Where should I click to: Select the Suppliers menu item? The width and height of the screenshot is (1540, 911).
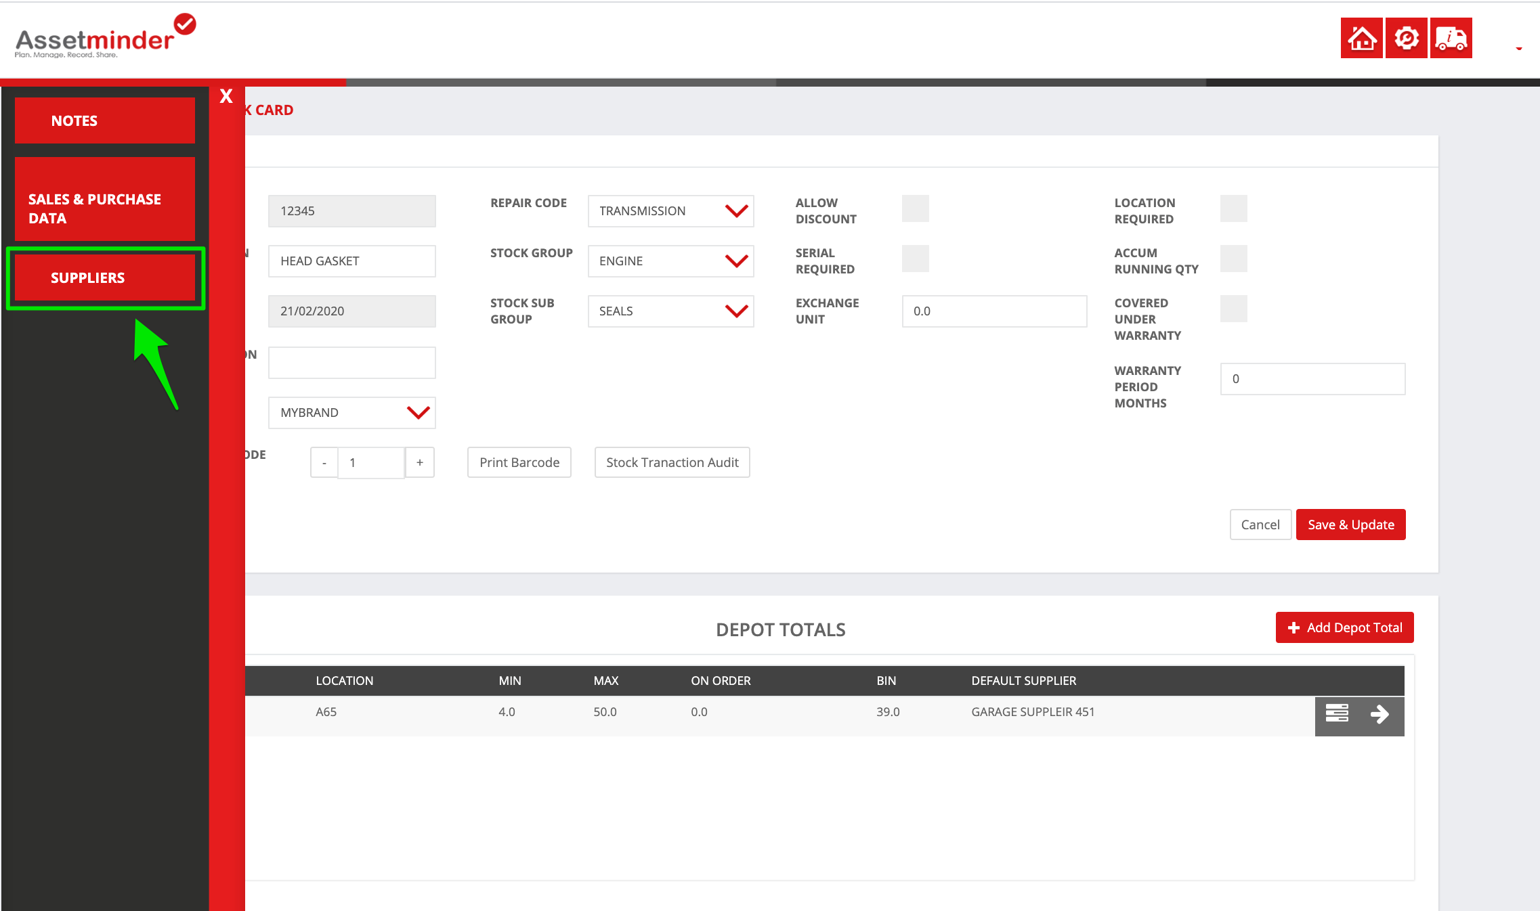pyautogui.click(x=105, y=277)
